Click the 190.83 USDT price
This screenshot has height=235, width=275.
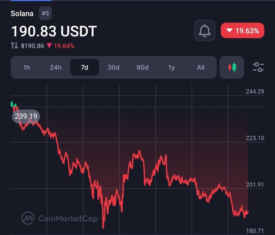(54, 31)
